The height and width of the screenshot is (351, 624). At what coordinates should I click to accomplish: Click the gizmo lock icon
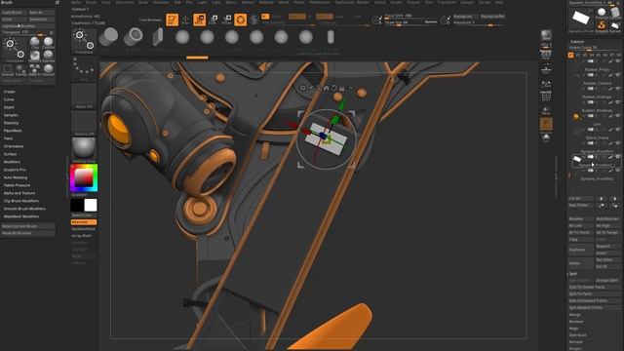(342, 88)
